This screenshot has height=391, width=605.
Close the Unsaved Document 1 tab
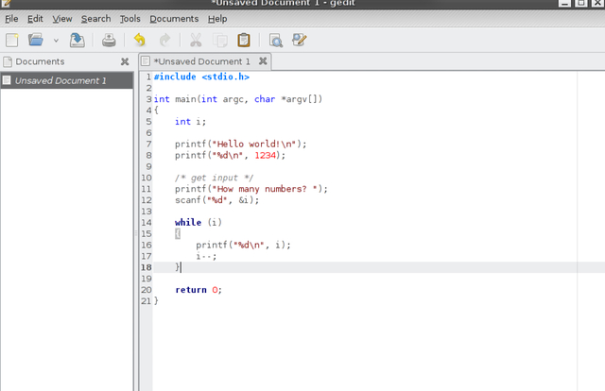click(263, 61)
